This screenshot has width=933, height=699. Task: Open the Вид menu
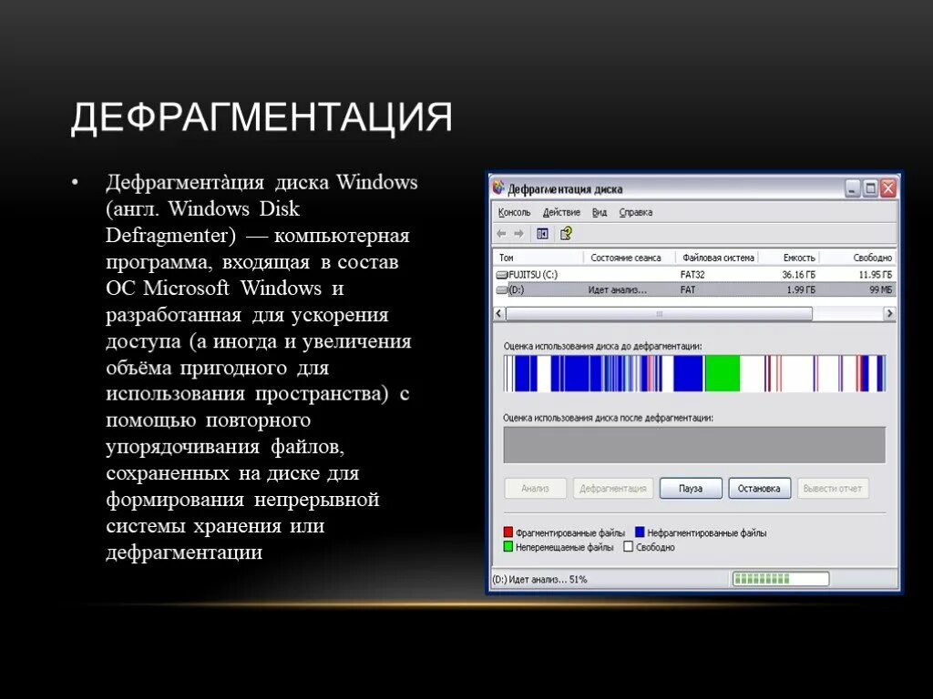[600, 212]
